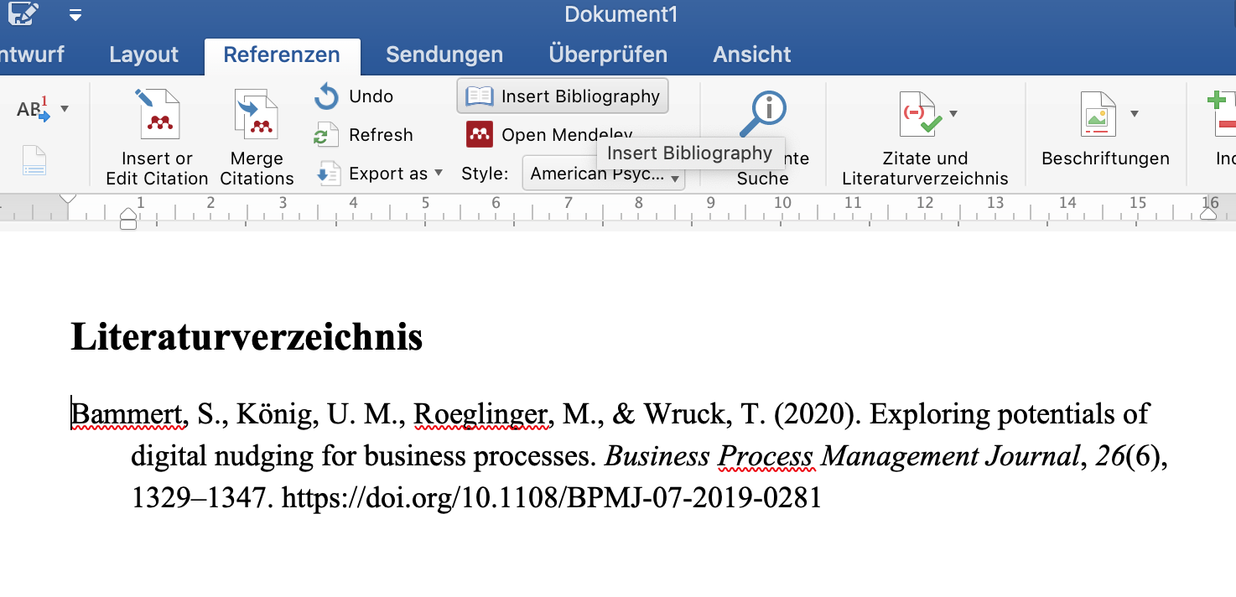Expand the Export as dropdown
Image resolution: width=1236 pixels, height=597 pixels.
click(439, 174)
